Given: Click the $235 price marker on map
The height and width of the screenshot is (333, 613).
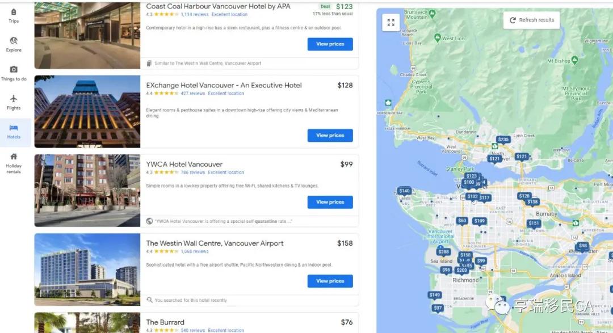Looking at the screenshot, I should click(x=503, y=140).
